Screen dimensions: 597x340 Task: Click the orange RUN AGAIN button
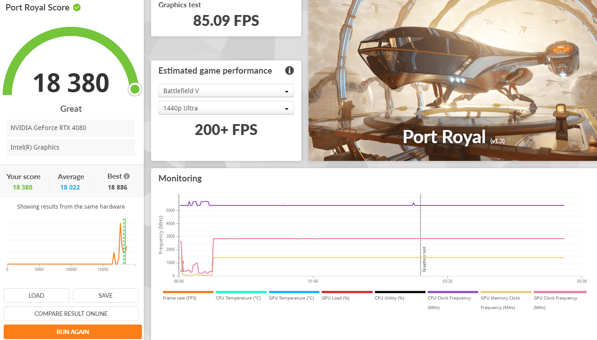coord(73,332)
